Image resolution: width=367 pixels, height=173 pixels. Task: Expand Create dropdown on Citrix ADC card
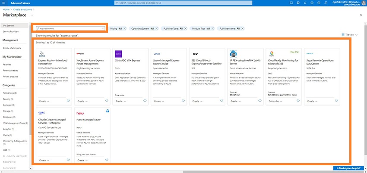click(121, 101)
